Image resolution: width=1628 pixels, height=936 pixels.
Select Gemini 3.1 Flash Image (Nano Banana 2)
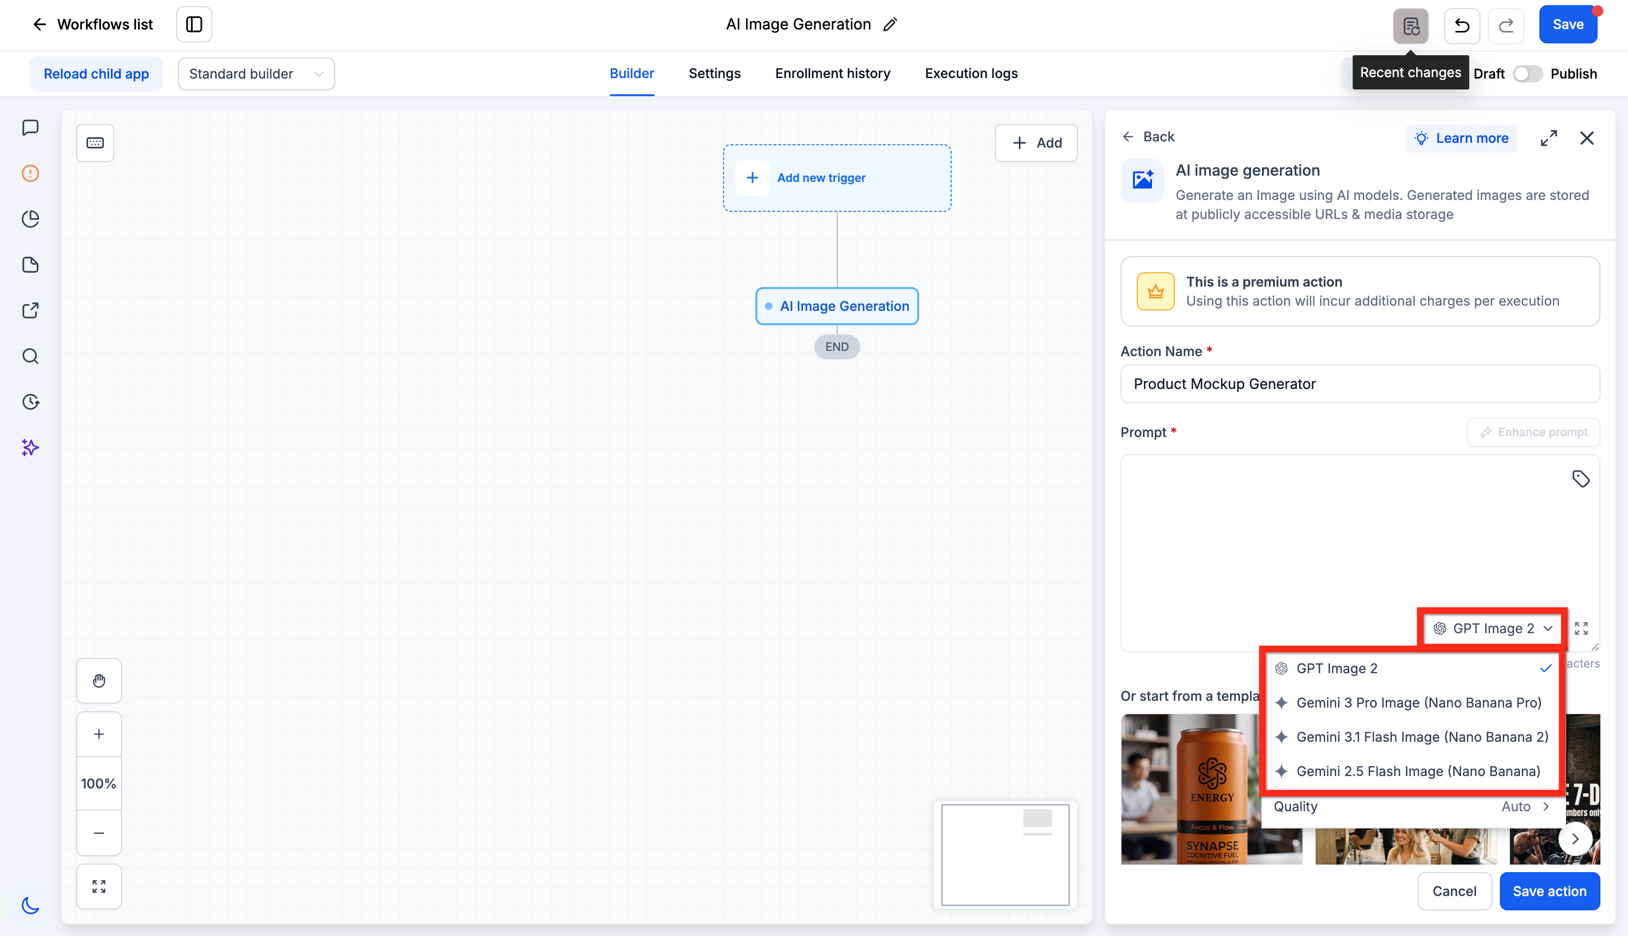(1413, 737)
